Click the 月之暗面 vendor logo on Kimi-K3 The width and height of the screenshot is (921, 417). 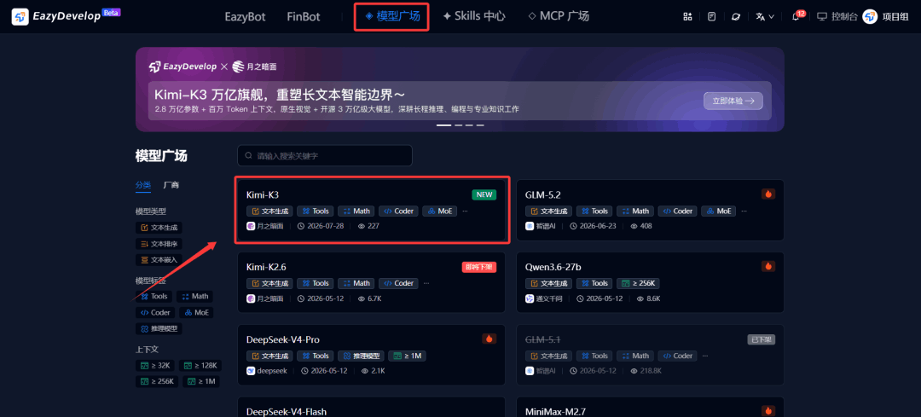point(250,225)
